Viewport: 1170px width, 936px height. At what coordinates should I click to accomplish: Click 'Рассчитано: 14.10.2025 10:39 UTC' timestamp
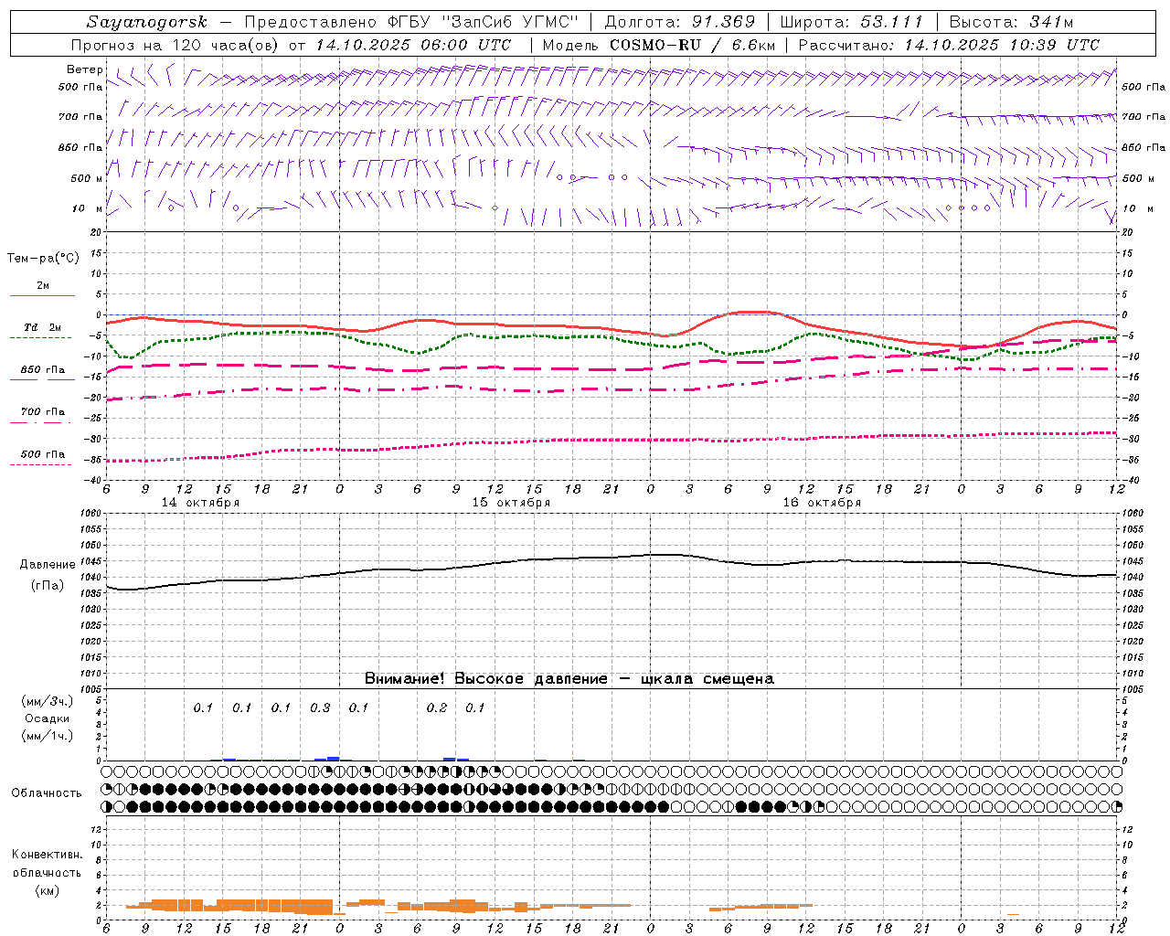[x=949, y=45]
